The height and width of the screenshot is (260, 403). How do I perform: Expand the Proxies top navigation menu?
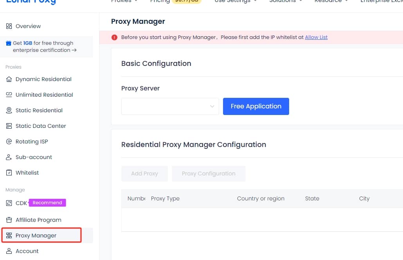pos(124,1)
